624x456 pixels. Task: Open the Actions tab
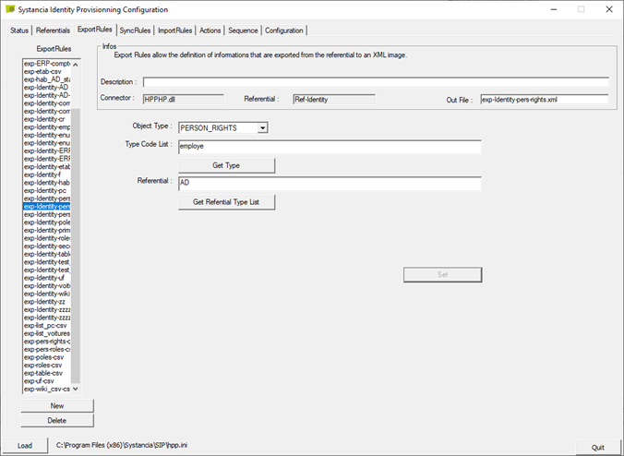point(210,30)
